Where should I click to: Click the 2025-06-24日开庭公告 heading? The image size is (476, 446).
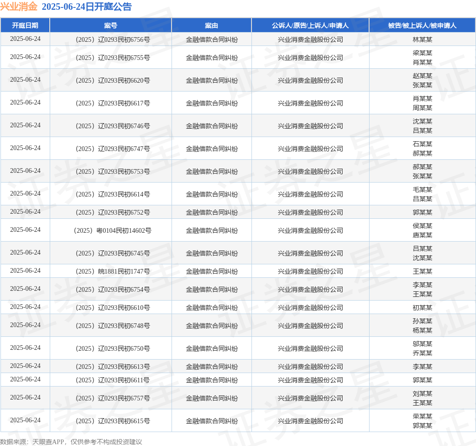pos(86,7)
